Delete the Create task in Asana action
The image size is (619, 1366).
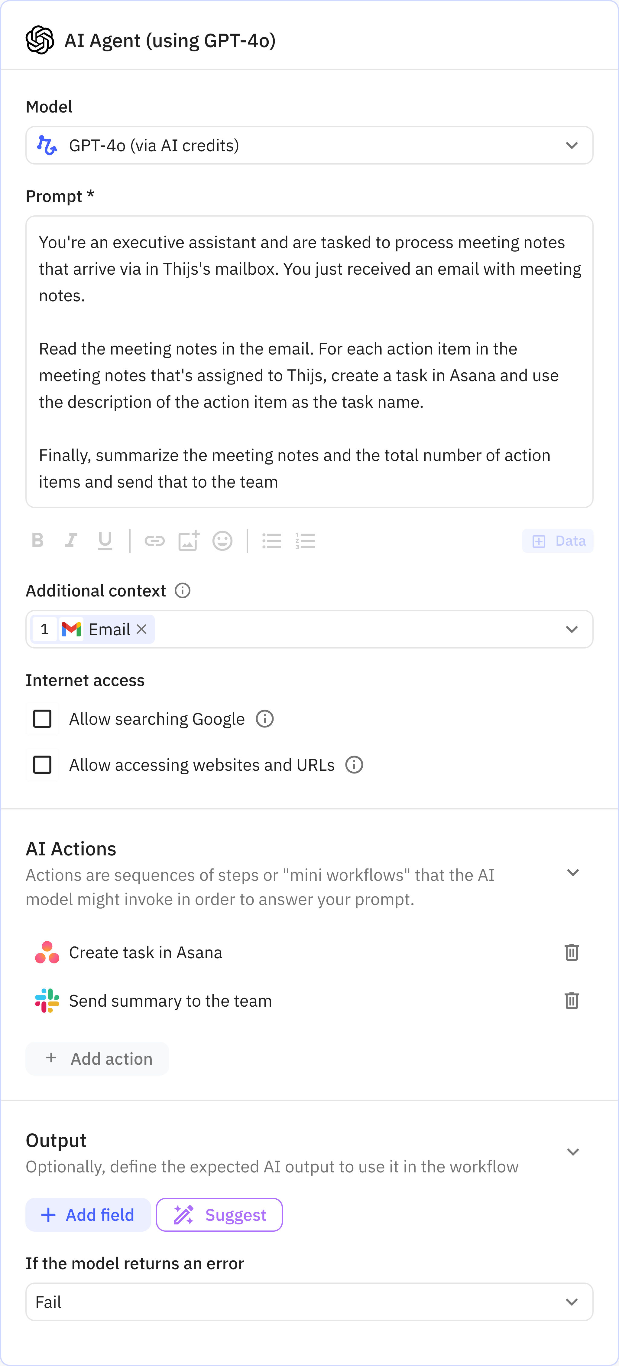click(x=572, y=952)
